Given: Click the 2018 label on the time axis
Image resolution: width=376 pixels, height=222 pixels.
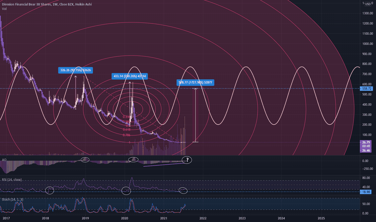Looking at the screenshot, I should (x=45, y=218).
